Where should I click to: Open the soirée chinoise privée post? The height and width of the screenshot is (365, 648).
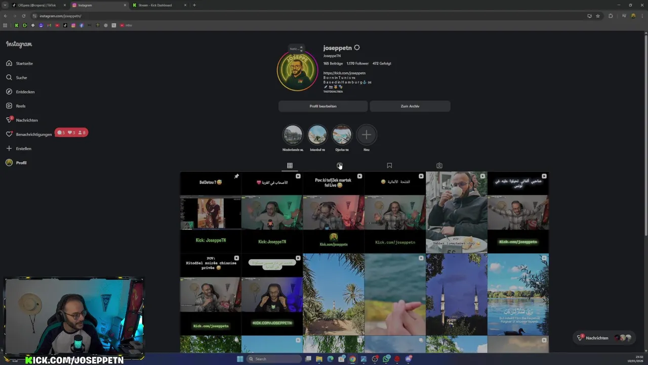tap(211, 295)
